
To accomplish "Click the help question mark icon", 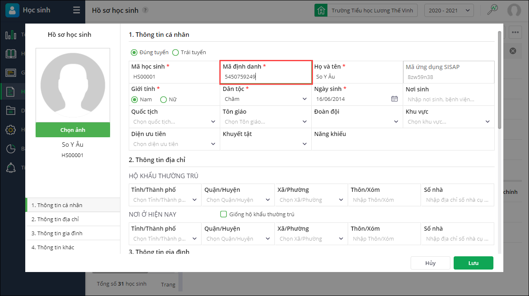I will point(145,10).
